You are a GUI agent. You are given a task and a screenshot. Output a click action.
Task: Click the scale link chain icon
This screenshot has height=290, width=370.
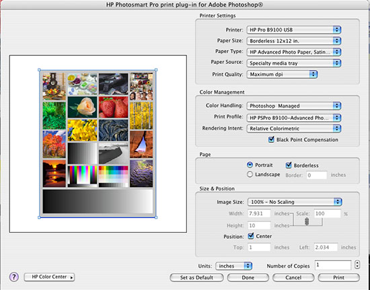[307, 221]
